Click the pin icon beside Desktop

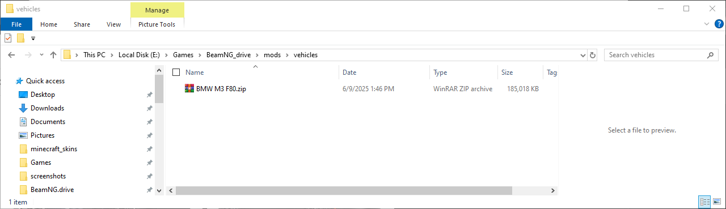(x=149, y=95)
